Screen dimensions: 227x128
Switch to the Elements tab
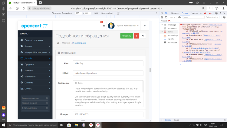(x=175, y=13)
